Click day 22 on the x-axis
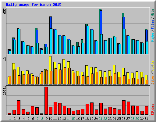The image size is (156, 122). [105, 119]
